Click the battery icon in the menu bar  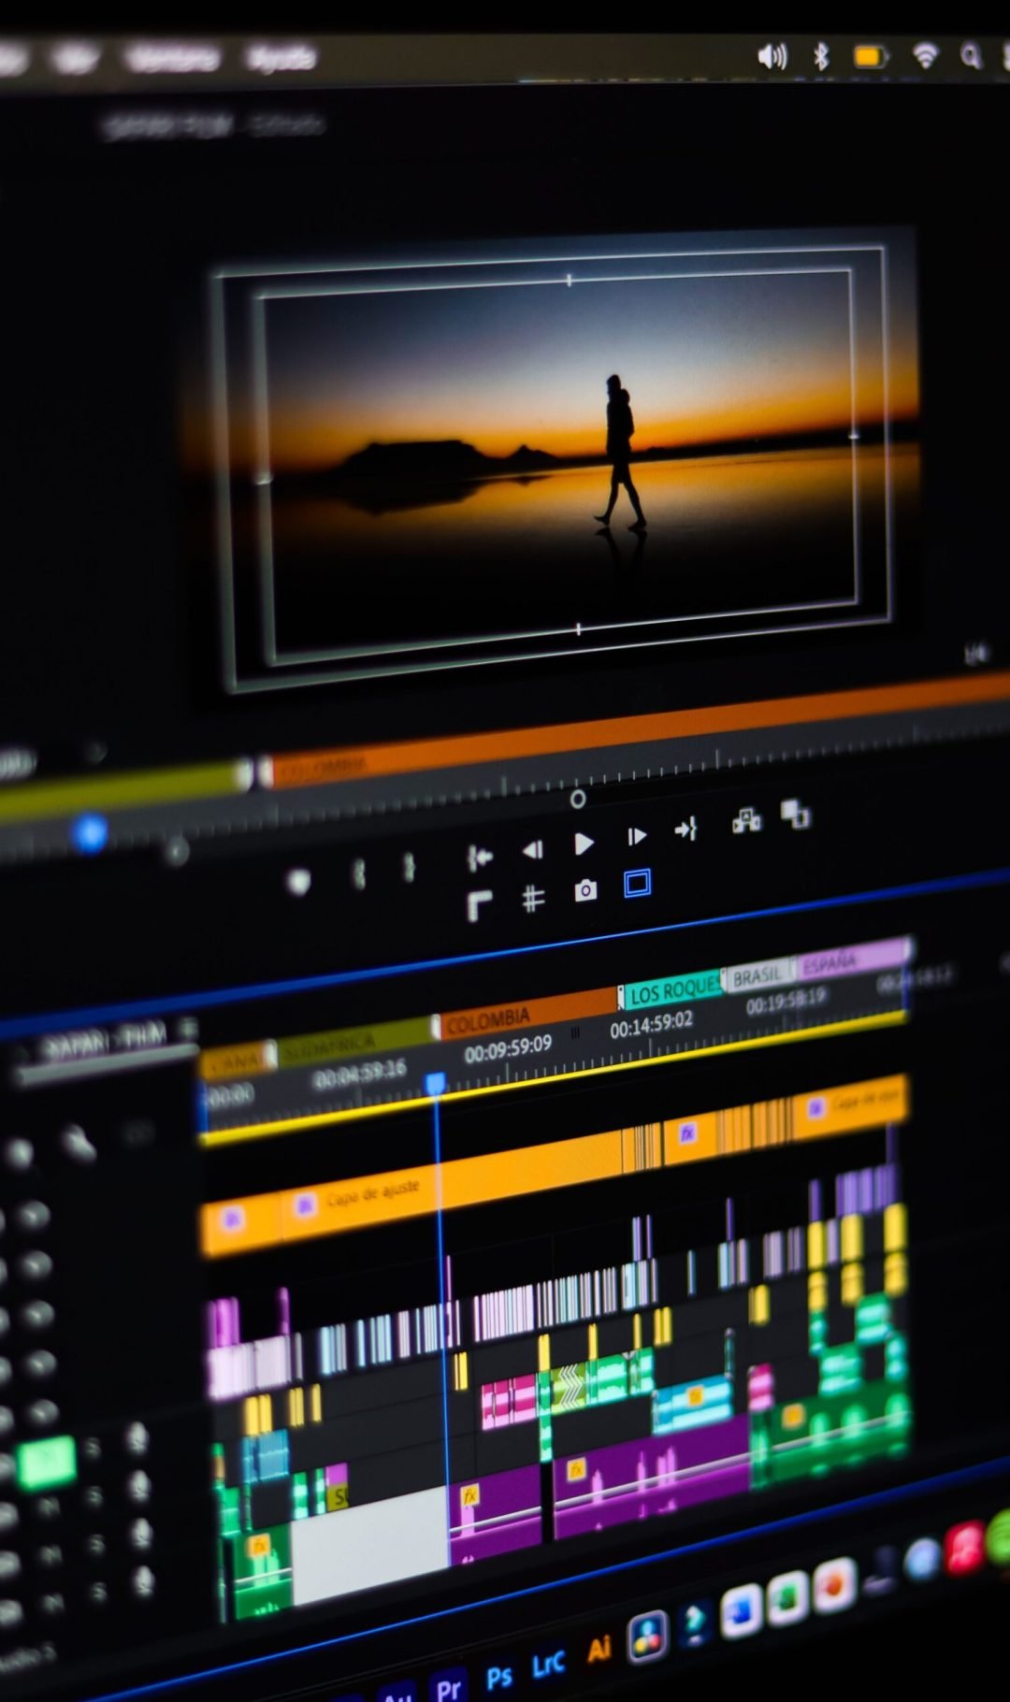[869, 58]
